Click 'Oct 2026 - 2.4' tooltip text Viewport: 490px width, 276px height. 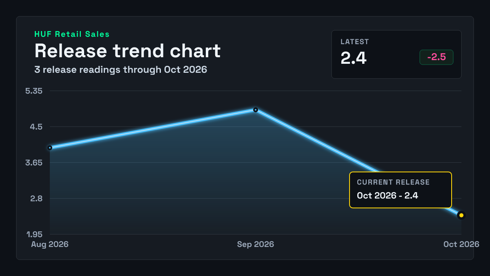[388, 195]
